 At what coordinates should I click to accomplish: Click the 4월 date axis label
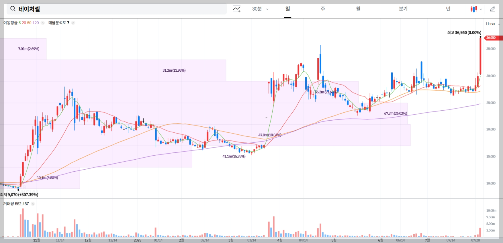280,240
